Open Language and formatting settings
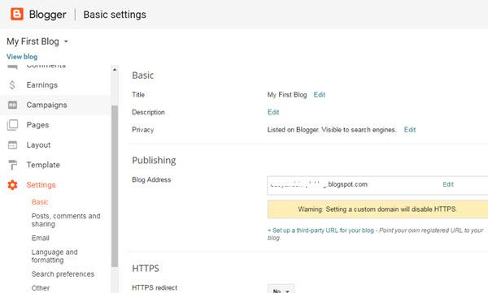The image size is (488, 293). click(54, 256)
